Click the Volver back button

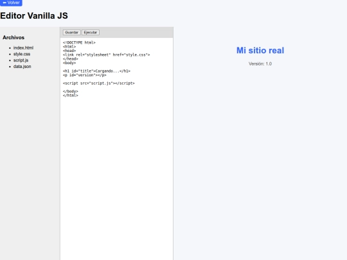pyautogui.click(x=11, y=3)
